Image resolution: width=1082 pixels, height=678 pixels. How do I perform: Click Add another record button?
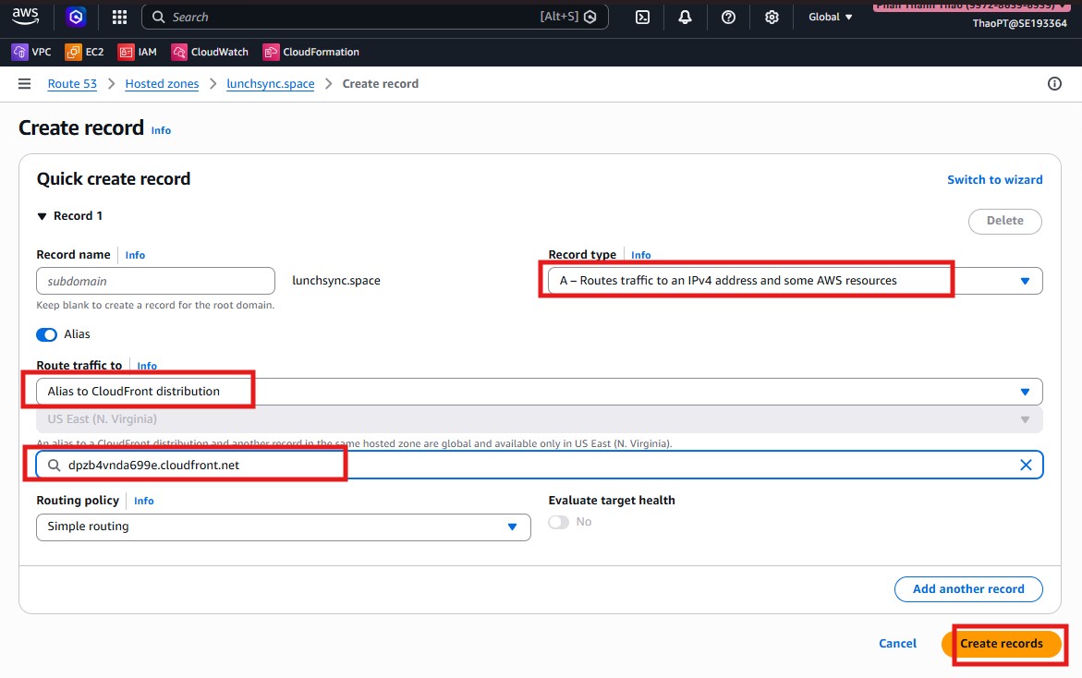point(967,589)
